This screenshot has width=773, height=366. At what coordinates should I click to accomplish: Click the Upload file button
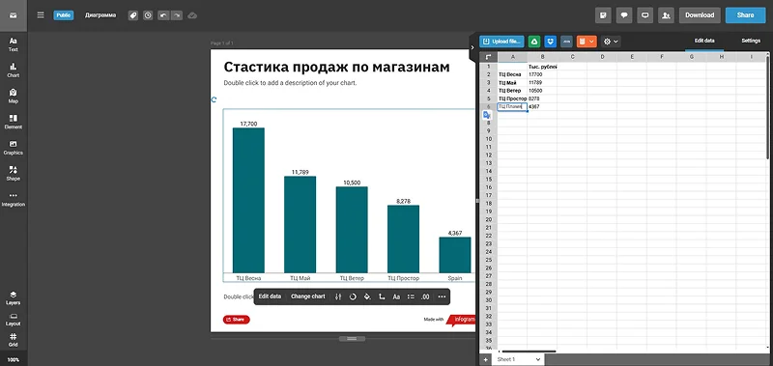(501, 42)
